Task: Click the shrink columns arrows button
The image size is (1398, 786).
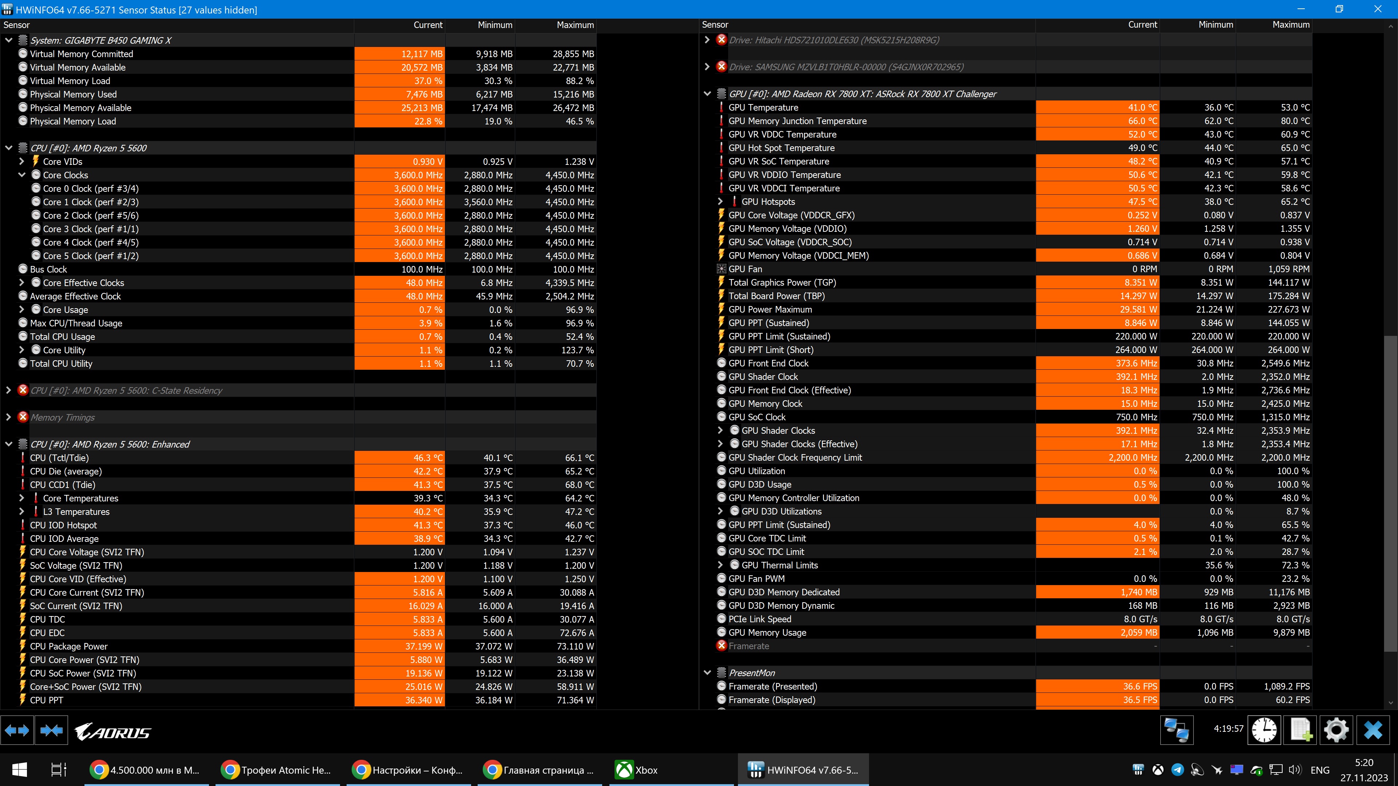Action: 52,731
